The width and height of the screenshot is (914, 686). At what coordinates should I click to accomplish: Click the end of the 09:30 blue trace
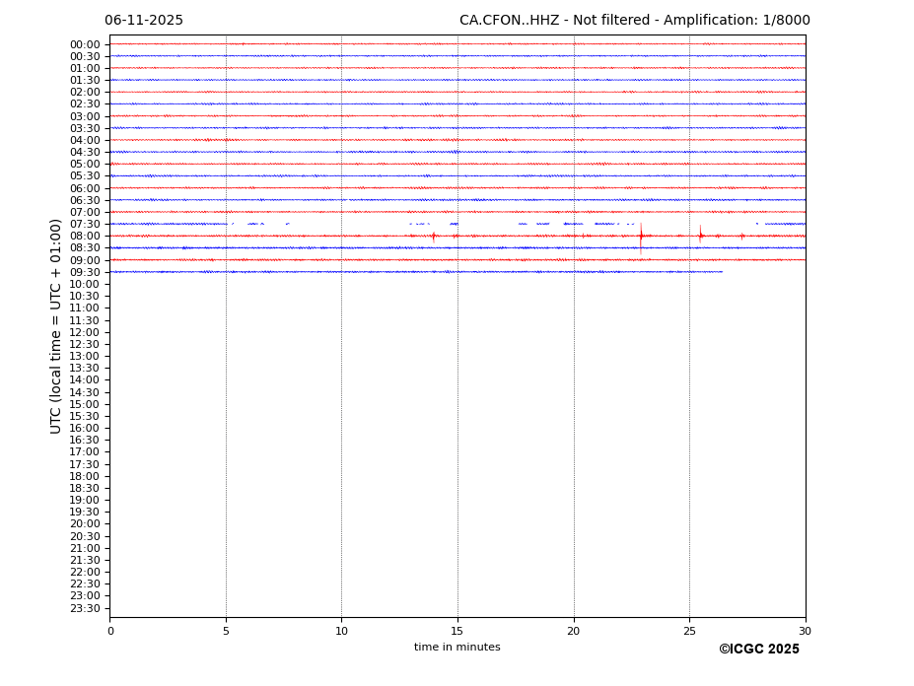721,272
